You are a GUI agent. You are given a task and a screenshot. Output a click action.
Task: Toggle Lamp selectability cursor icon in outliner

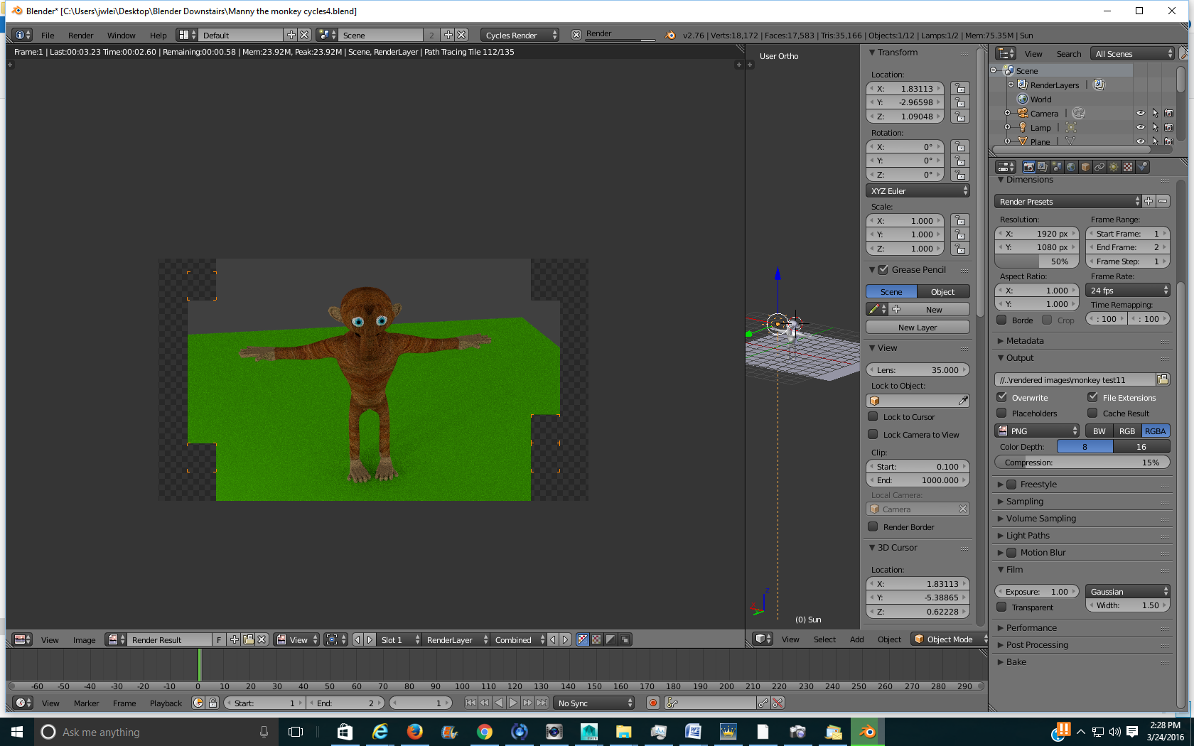(x=1155, y=127)
